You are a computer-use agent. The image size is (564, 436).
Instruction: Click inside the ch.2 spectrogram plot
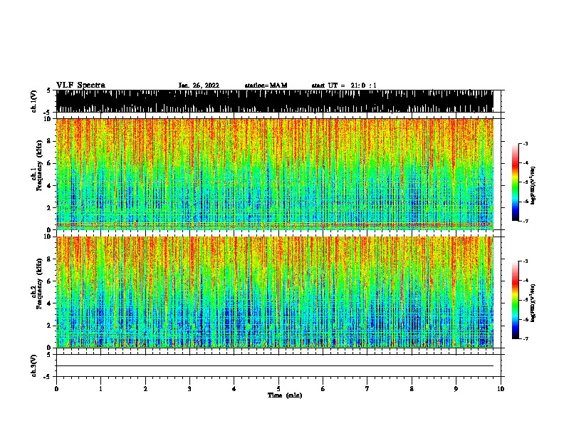pos(274,292)
